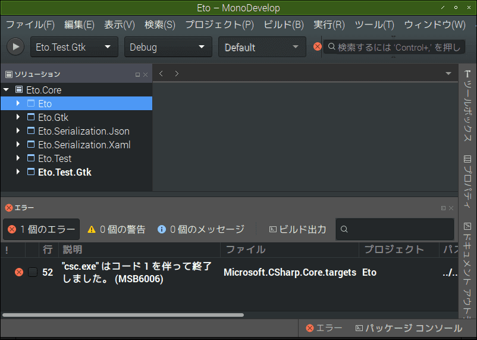Sort errors by the ファイル column
Image resolution: width=477 pixels, height=340 pixels.
(290, 250)
